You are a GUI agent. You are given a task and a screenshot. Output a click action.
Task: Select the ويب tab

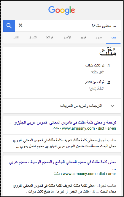(113, 37)
